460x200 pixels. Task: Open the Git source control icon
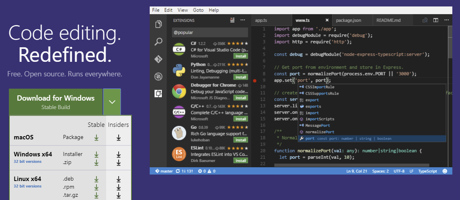point(158,59)
